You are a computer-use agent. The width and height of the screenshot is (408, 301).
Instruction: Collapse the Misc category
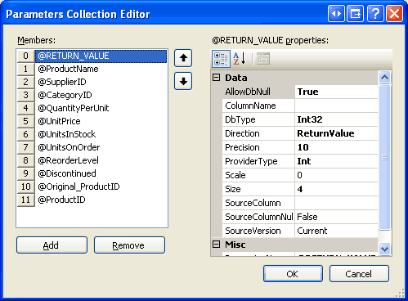coord(216,245)
